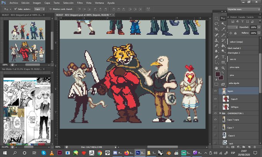Hide the legom layer
The height and width of the screenshot is (157, 262).
[x=215, y=91]
